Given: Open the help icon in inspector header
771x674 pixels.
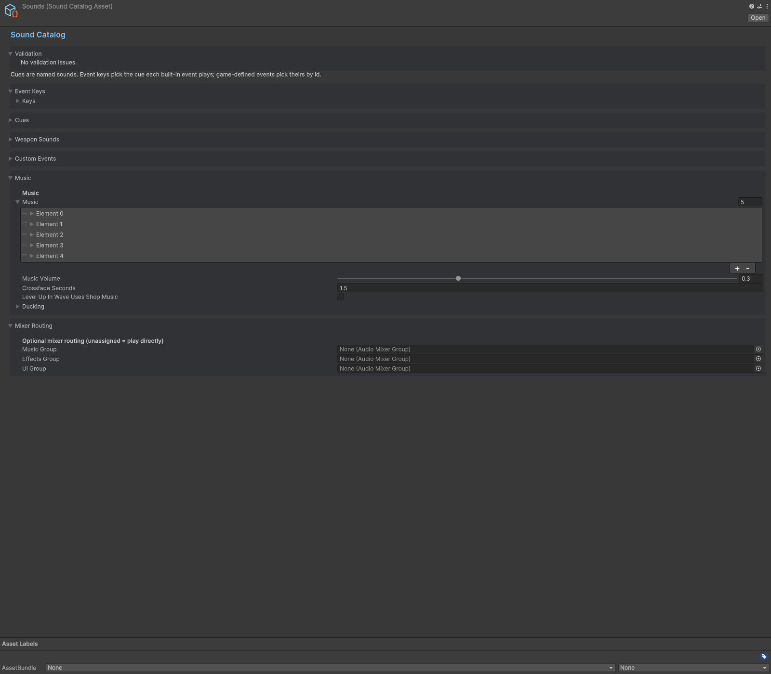Looking at the screenshot, I should click(751, 6).
